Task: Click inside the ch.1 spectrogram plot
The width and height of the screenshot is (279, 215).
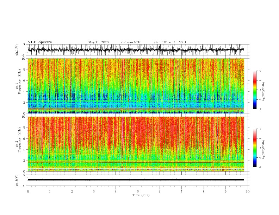Action: [x=136, y=86]
